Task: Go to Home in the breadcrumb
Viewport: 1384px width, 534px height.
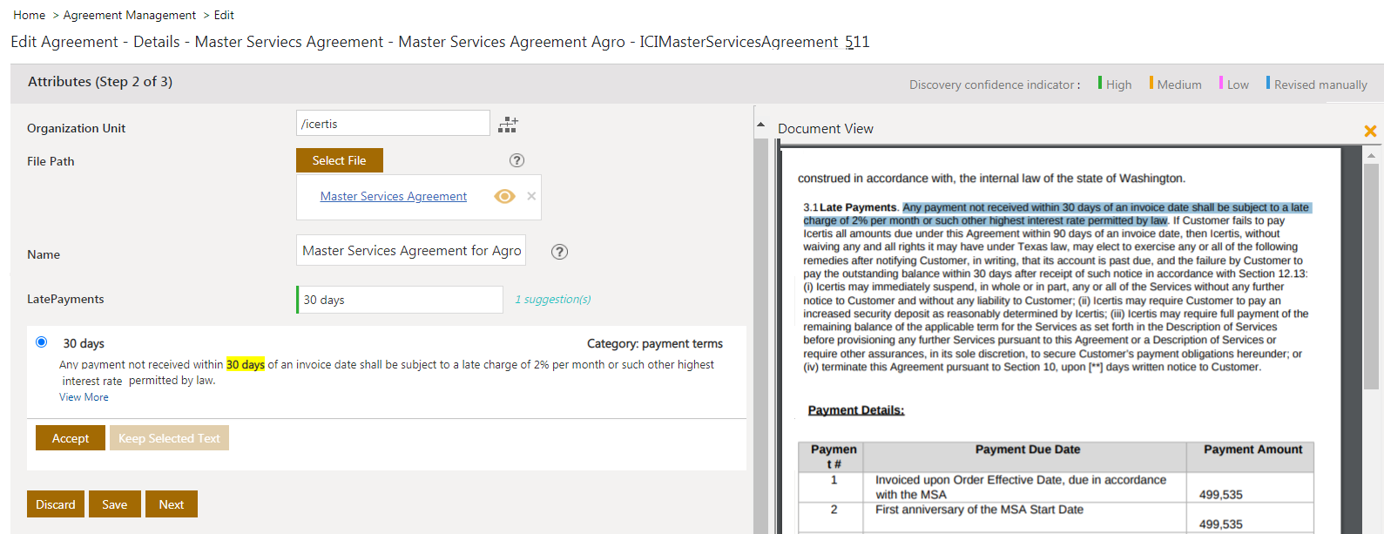Action: [29, 15]
